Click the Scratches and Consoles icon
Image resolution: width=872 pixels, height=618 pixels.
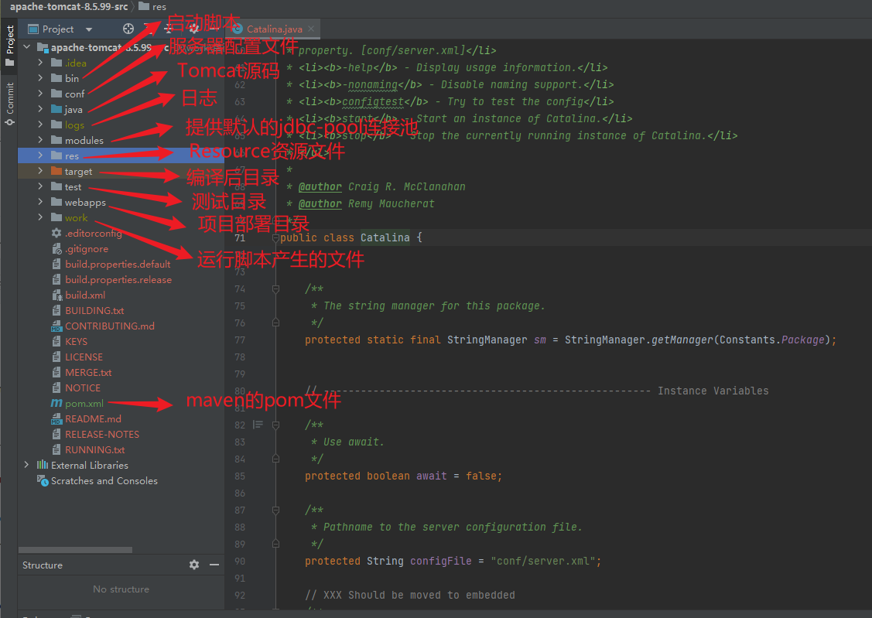pos(43,480)
